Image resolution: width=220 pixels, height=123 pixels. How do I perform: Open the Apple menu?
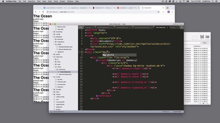pos(3,1)
